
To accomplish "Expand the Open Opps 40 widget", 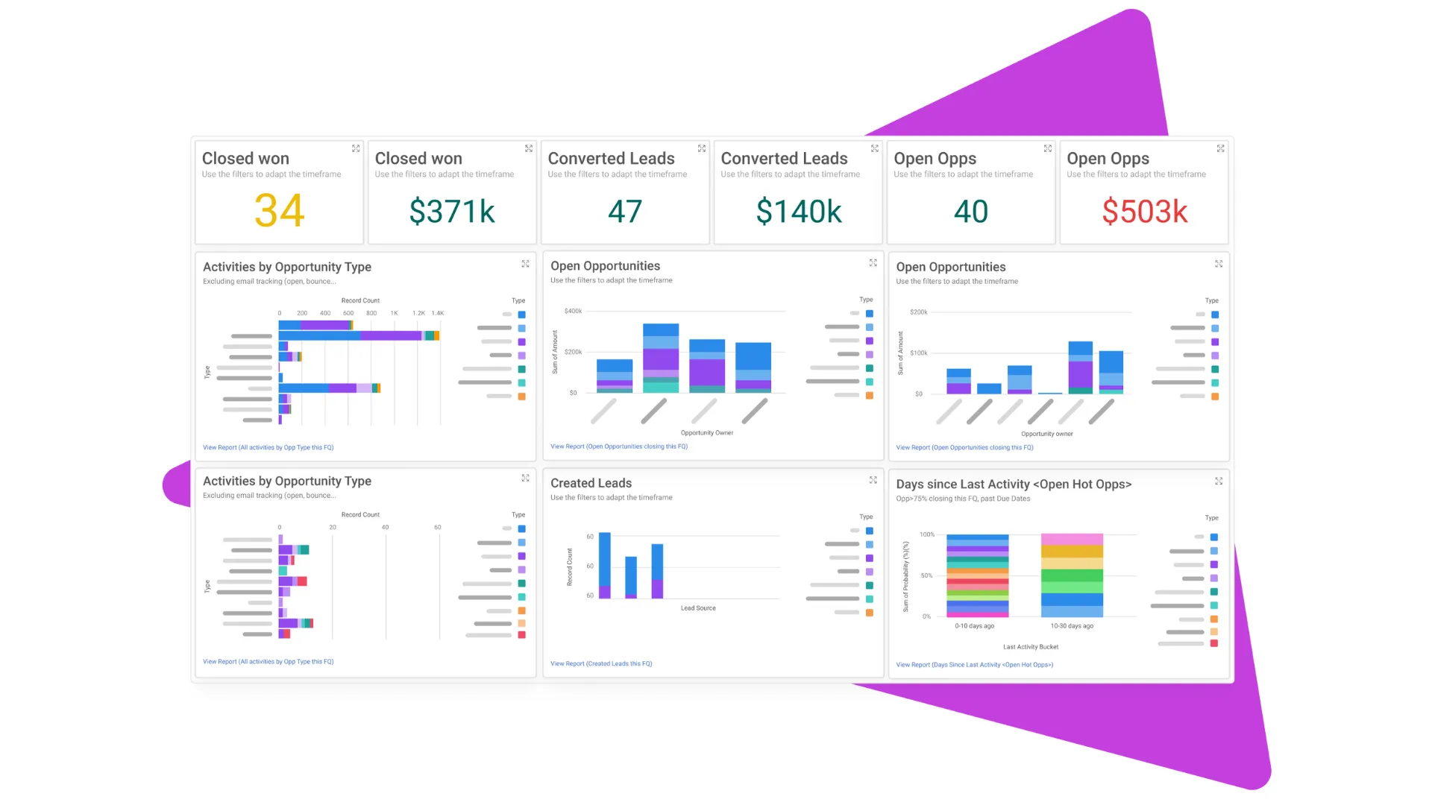I will (x=1048, y=148).
